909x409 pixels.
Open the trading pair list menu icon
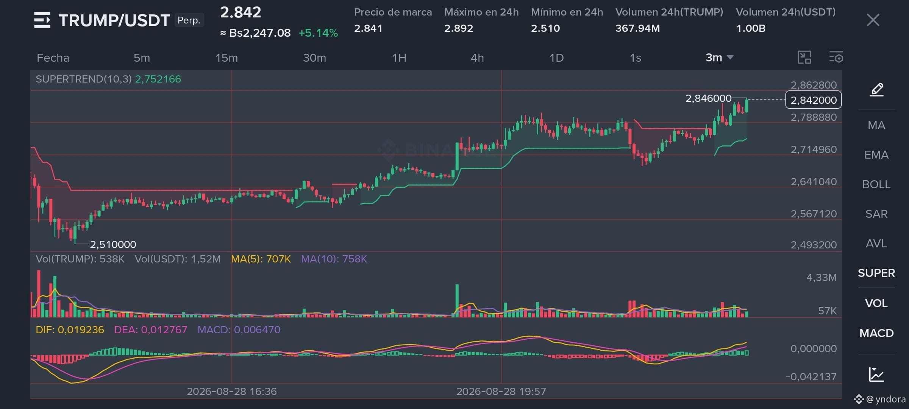(x=42, y=20)
